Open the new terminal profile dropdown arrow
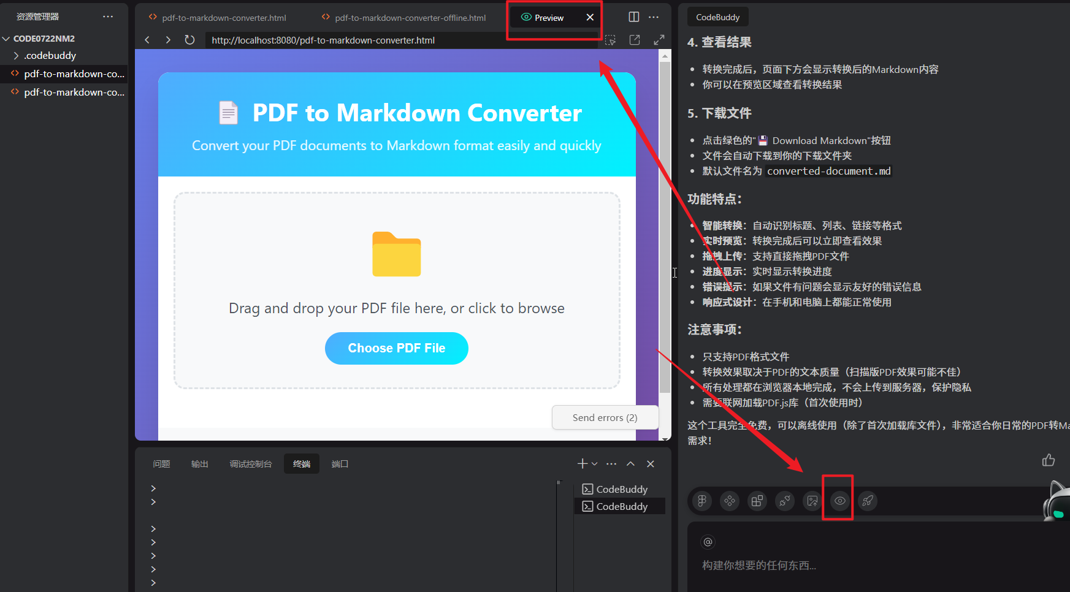Viewport: 1070px width, 592px height. 594,464
